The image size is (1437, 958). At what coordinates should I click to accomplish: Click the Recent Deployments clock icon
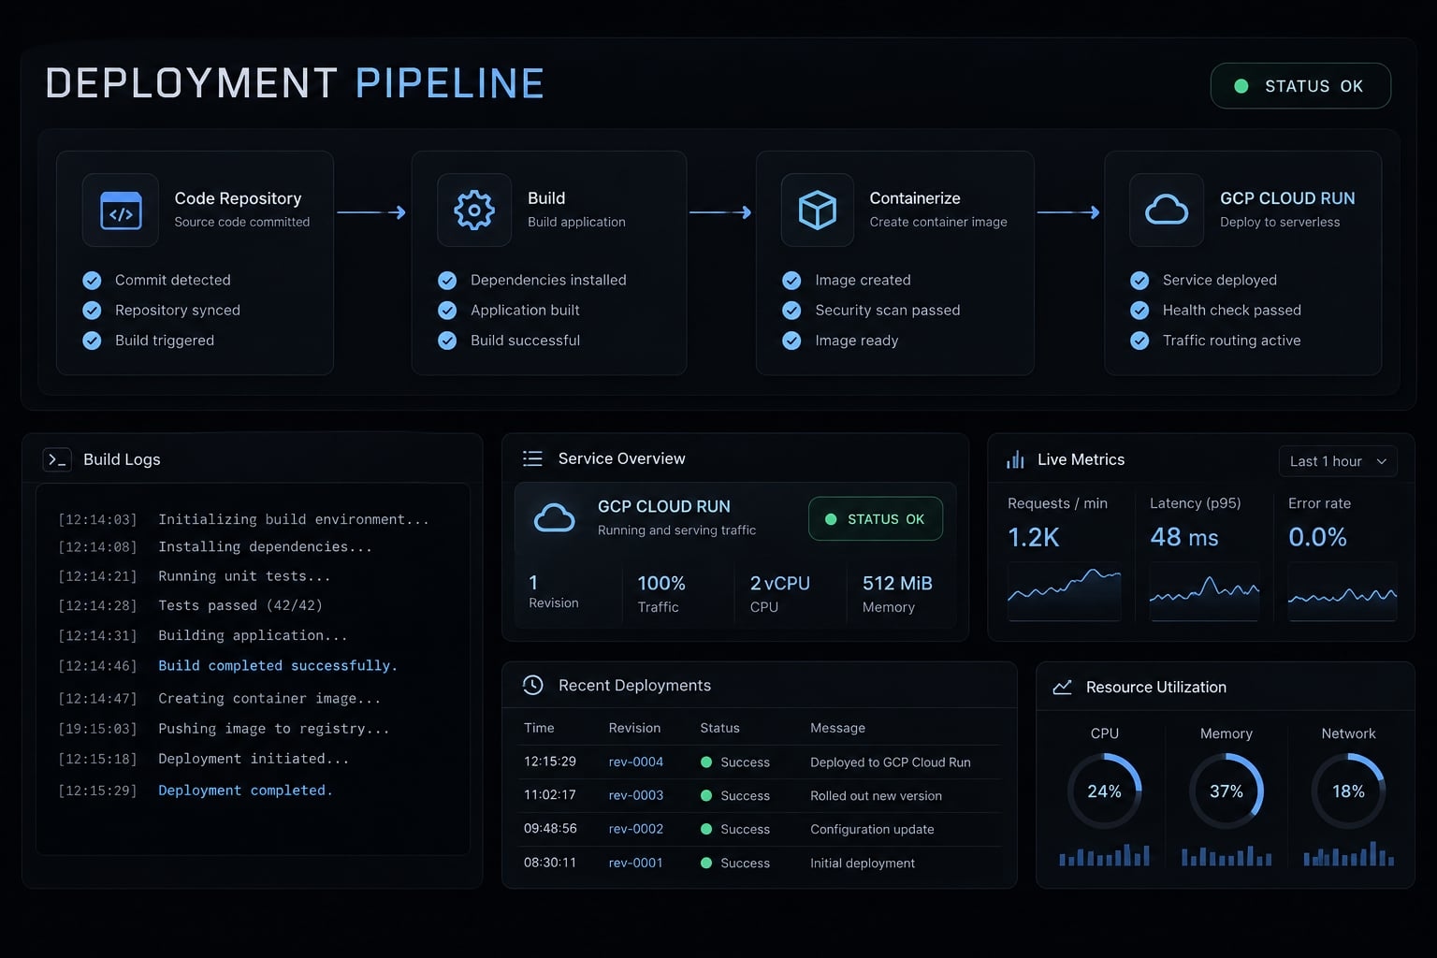coord(532,685)
